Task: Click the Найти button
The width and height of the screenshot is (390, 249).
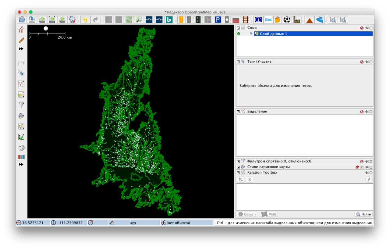Action: click(363, 214)
